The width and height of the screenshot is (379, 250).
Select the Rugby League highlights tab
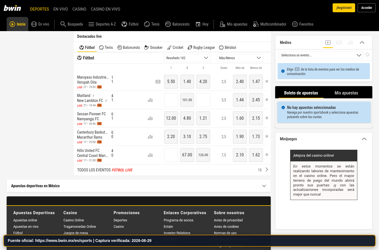(x=201, y=47)
